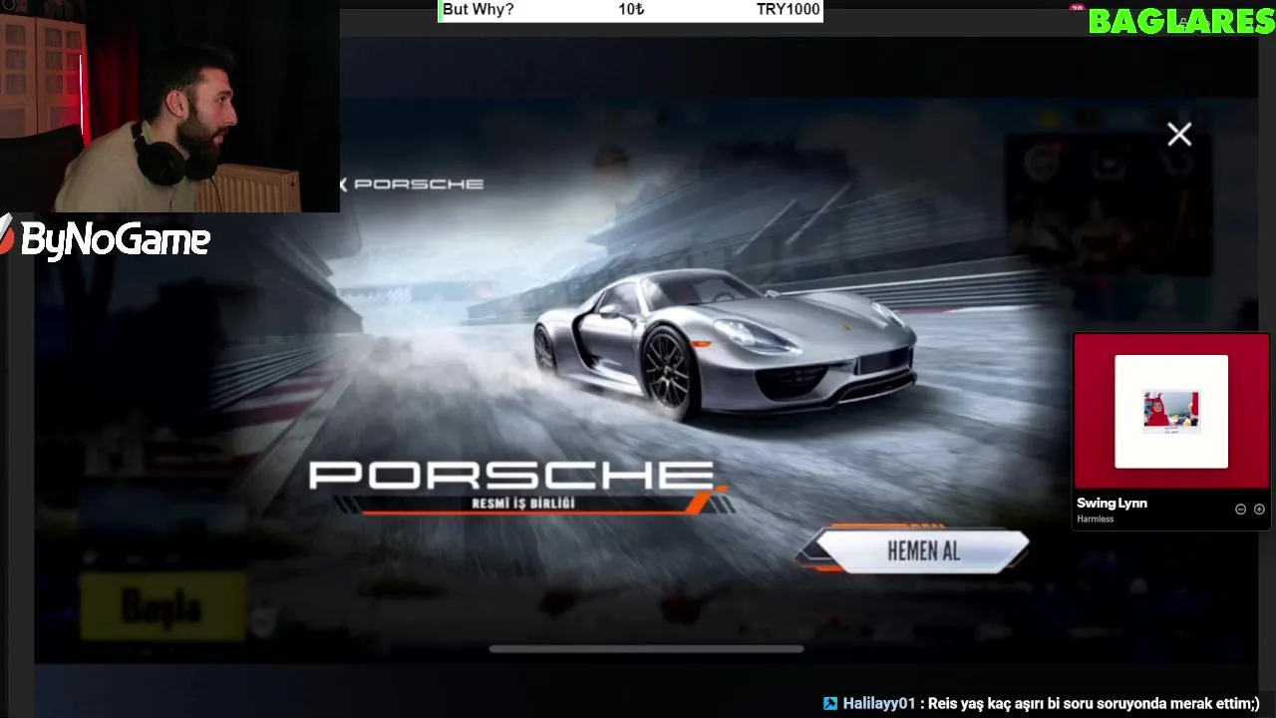Screen dimensions: 1276x718
Task: Click the Harmless artist name
Action: coord(1096,520)
